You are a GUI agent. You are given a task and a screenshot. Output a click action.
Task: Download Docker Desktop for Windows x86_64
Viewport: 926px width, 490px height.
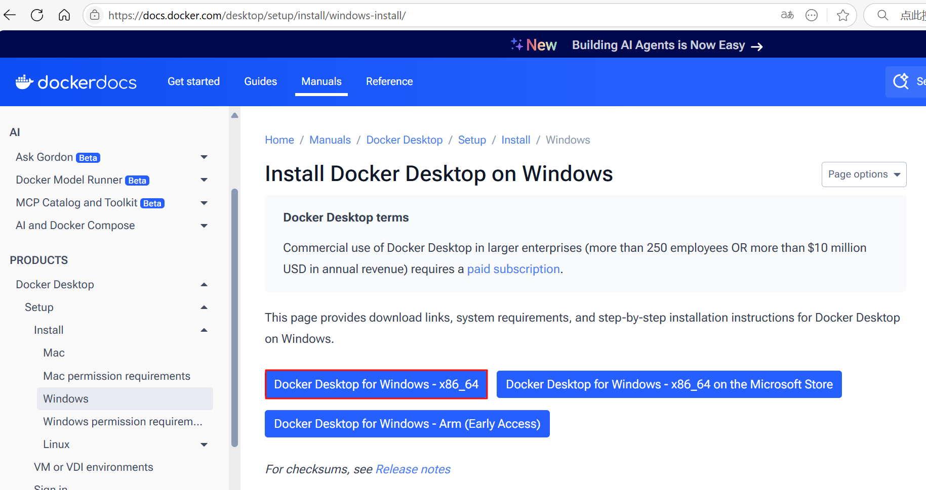tap(376, 384)
